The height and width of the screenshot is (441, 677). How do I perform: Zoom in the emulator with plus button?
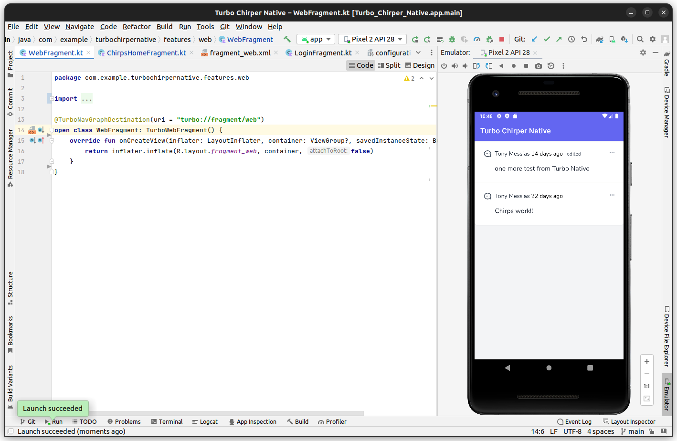[647, 361]
